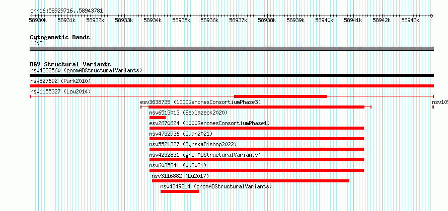Click the chr16:58929716..58943781 coordinate text

66,11
